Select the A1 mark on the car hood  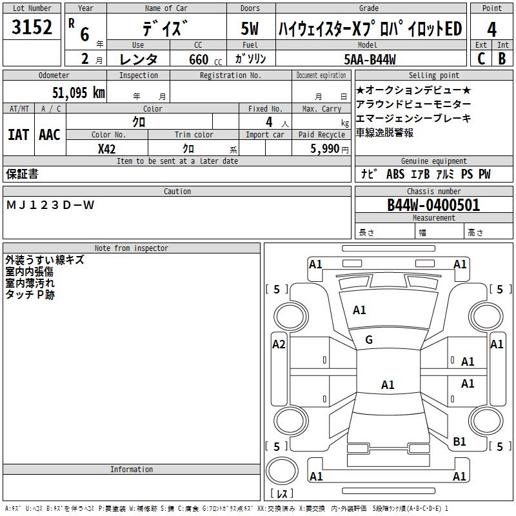pyautogui.click(x=359, y=310)
